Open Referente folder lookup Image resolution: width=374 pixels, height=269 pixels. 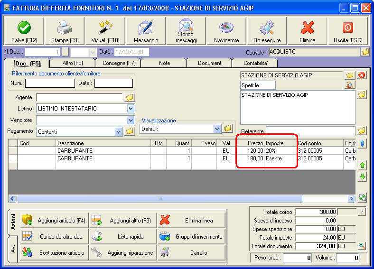pos(362,130)
